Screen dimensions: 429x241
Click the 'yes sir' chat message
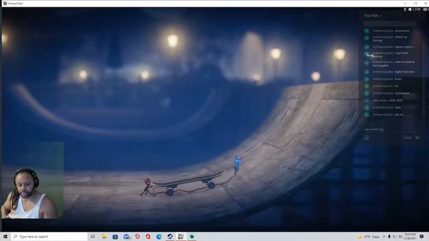[x=399, y=114]
